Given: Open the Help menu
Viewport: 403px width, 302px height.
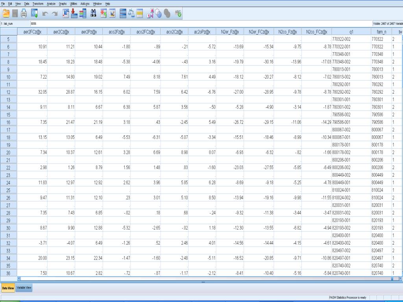Looking at the screenshot, I should 108,4.
